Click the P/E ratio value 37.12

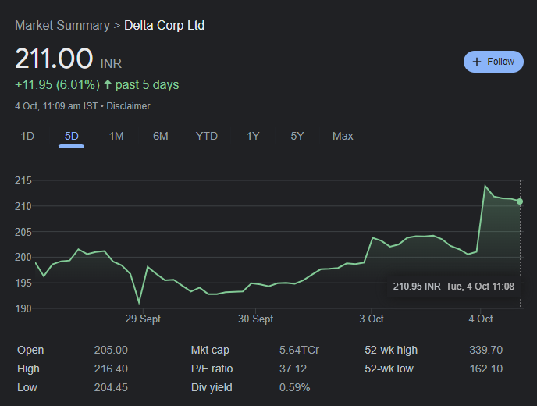click(x=293, y=369)
